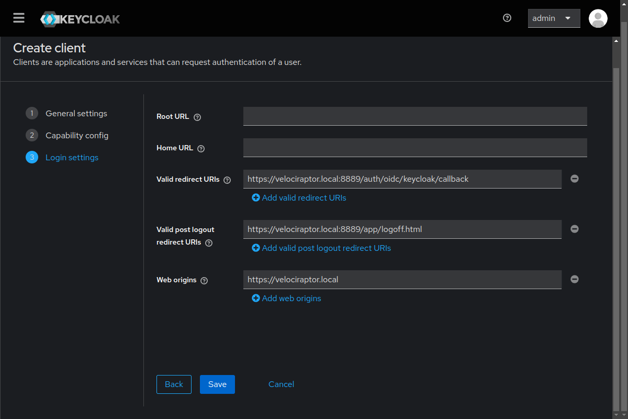Go to Capability config step
628x419 pixels.
click(76, 136)
